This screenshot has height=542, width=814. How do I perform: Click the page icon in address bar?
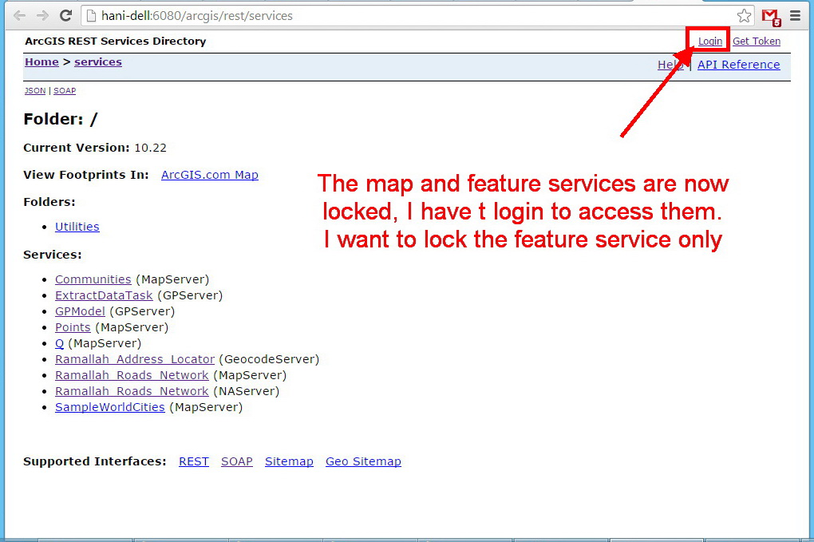point(91,16)
